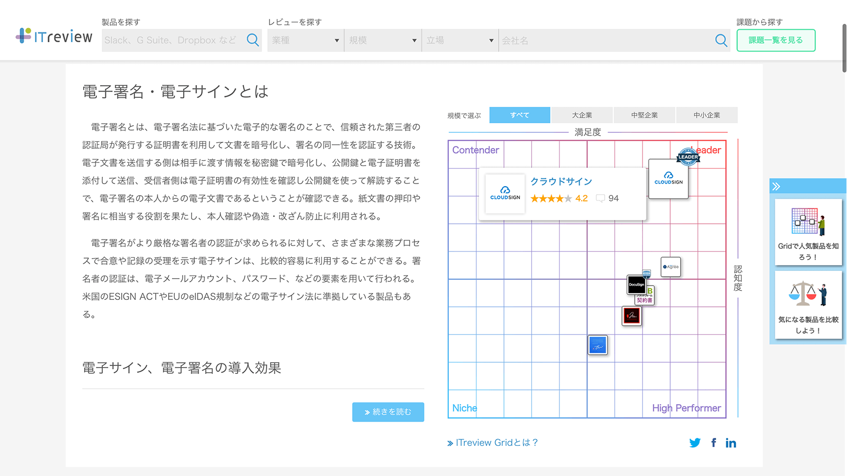Click the 認知度 axis label
Viewport: 847px width, 476px height.
click(x=738, y=278)
